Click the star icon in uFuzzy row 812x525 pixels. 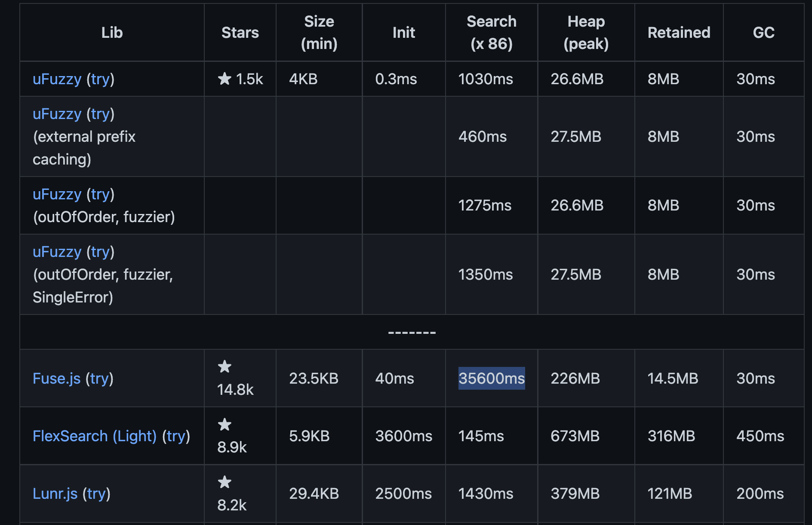click(225, 79)
